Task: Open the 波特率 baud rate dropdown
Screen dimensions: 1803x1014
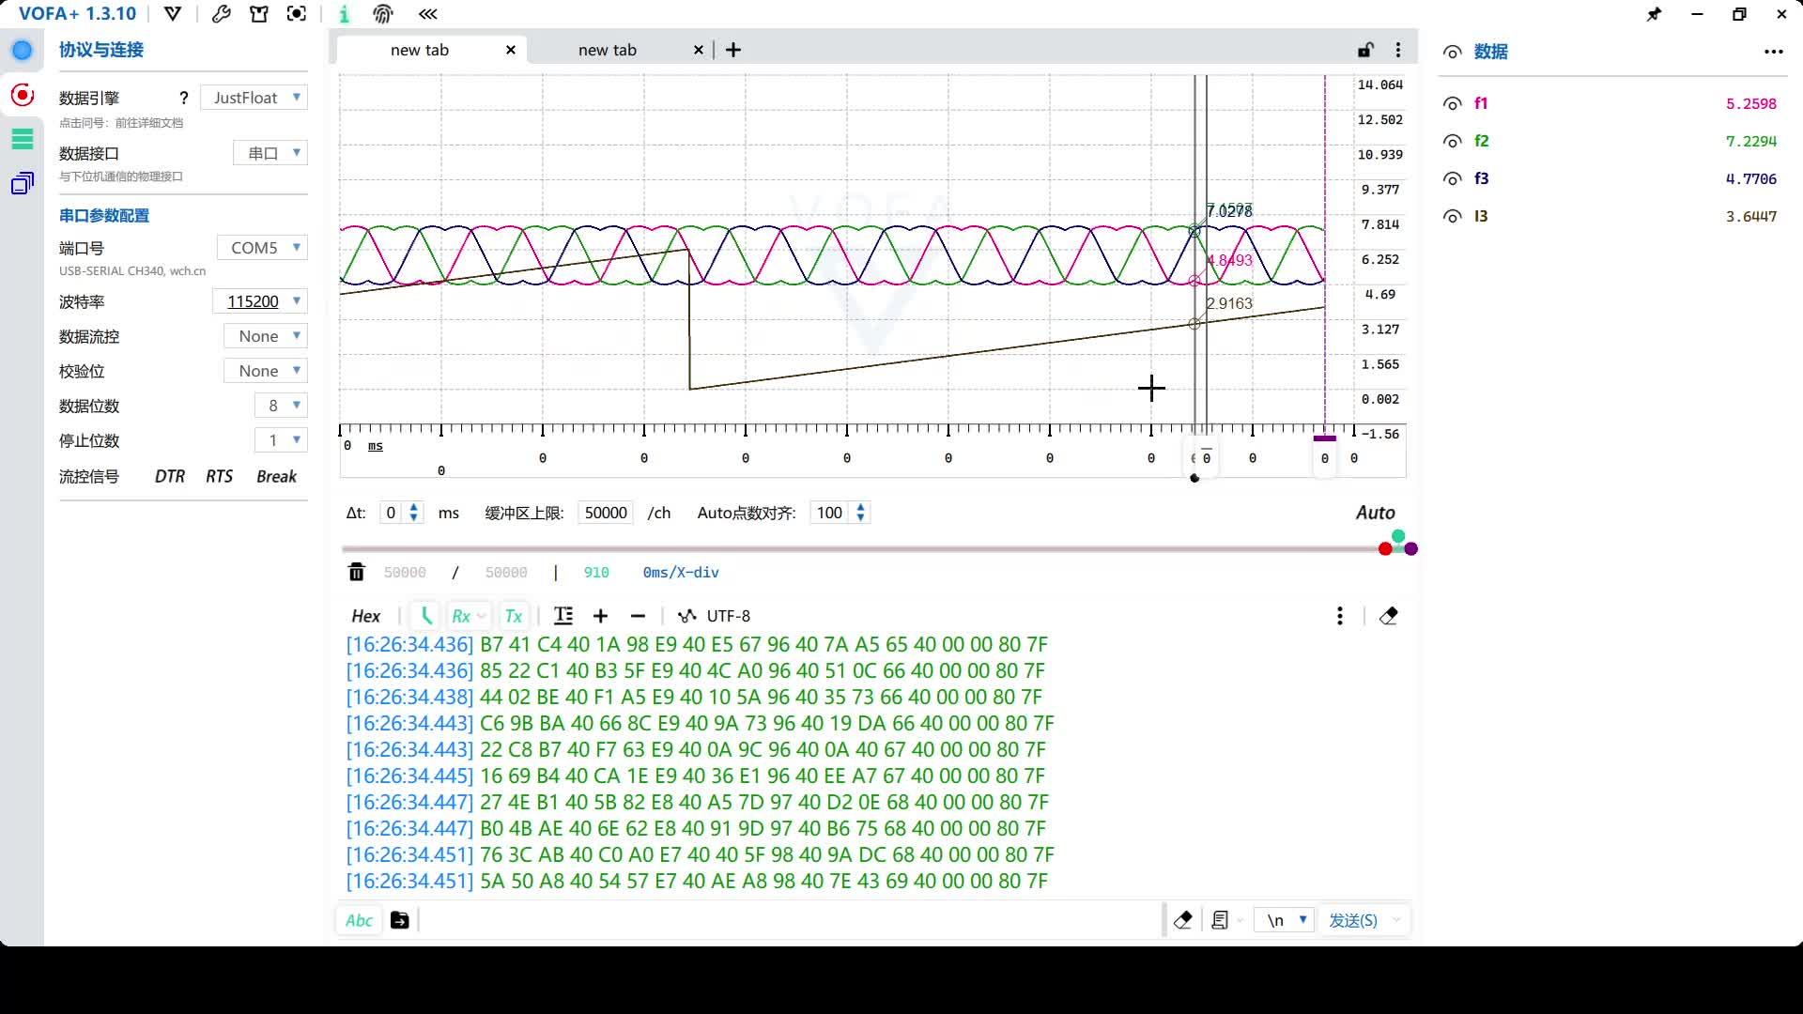Action: 260,300
